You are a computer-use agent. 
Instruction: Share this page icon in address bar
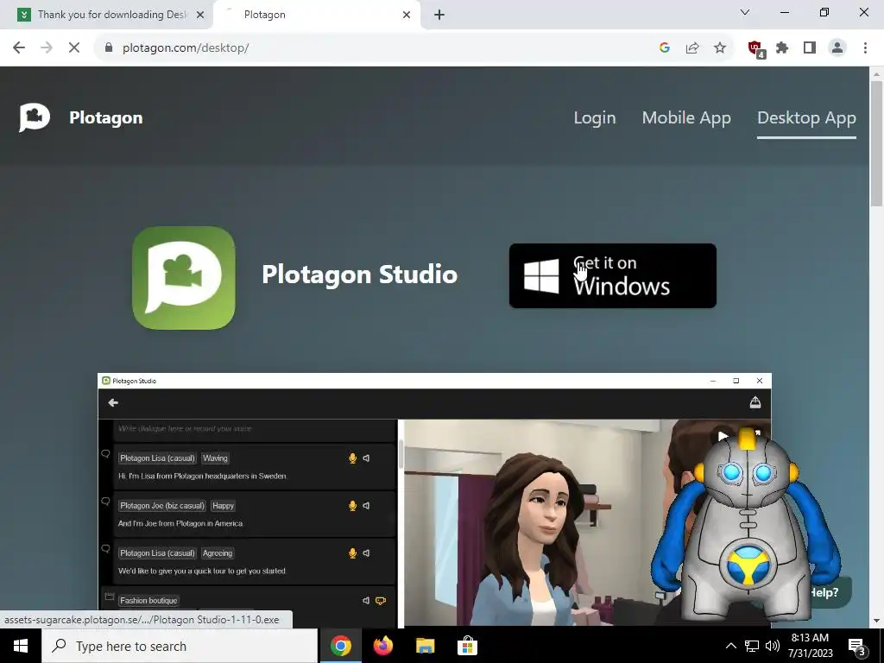pos(692,48)
